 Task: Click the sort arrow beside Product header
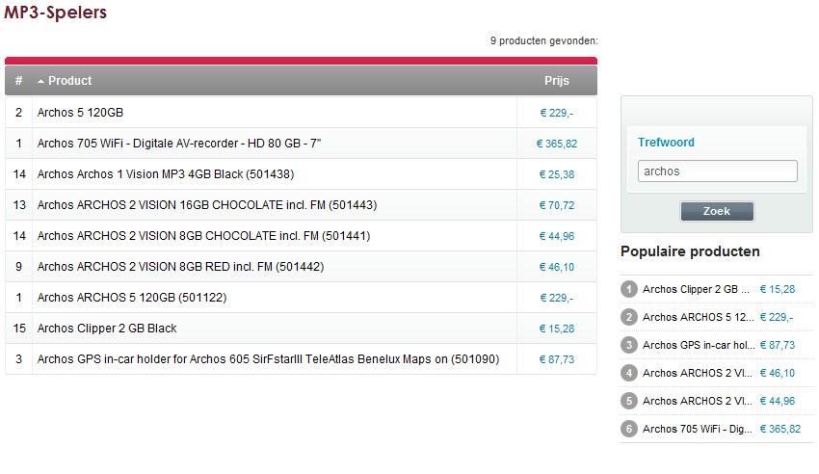tap(40, 81)
